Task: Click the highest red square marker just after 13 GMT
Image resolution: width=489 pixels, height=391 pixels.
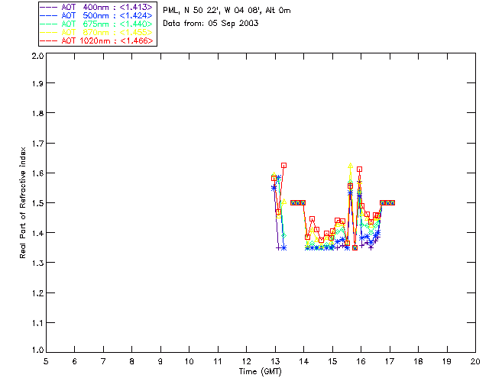Action: (283, 166)
